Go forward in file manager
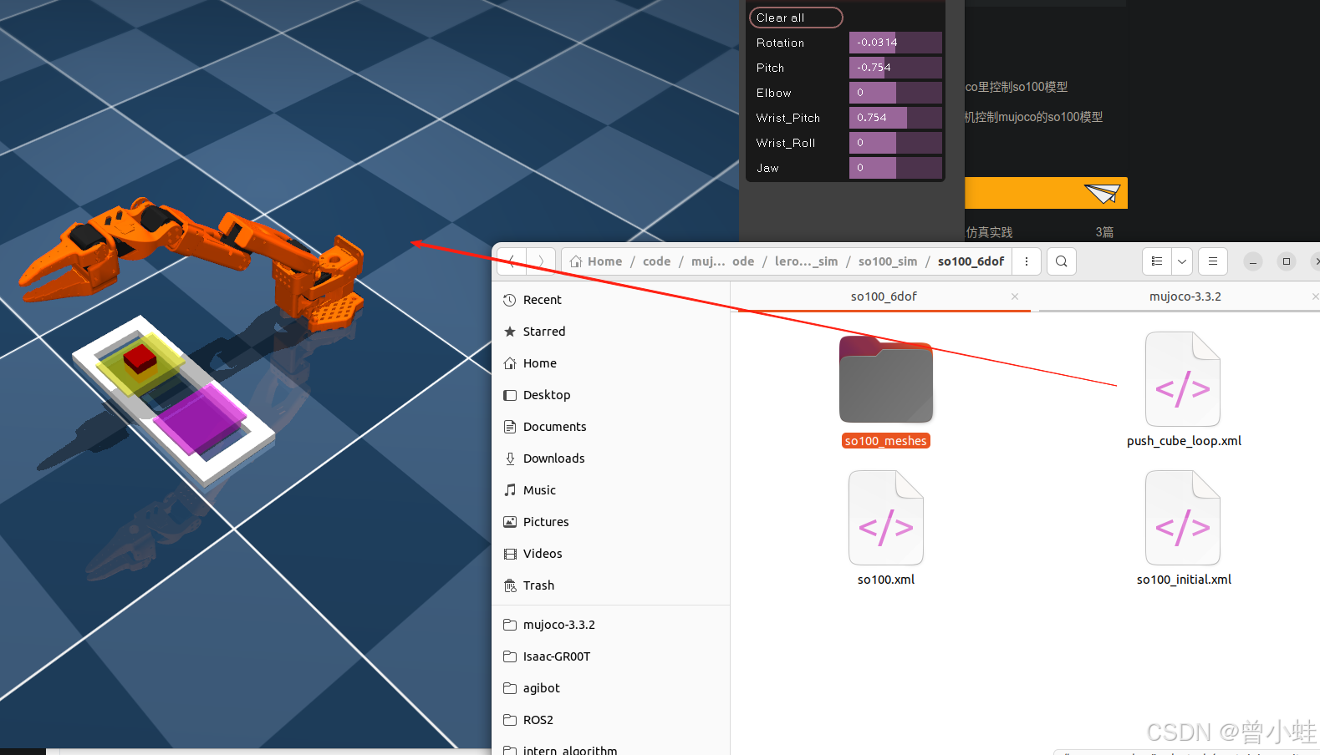Viewport: 1320px width, 755px height. click(x=541, y=261)
